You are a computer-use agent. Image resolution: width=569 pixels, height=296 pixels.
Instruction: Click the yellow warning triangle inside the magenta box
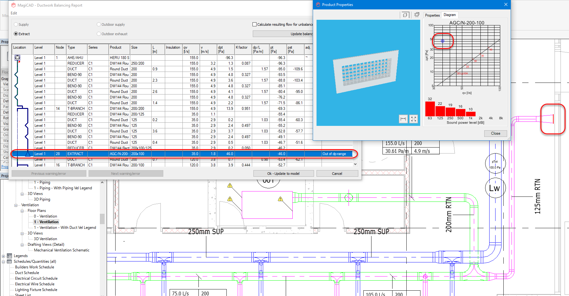click(280, 199)
